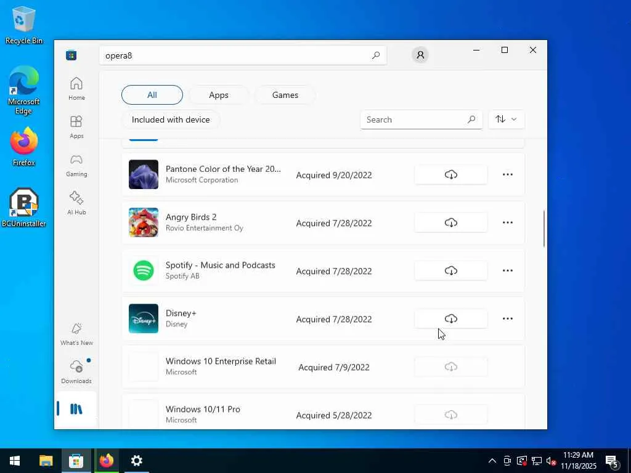The height and width of the screenshot is (473, 631).
Task: Open more options for Pantone Color row
Action: (x=508, y=174)
